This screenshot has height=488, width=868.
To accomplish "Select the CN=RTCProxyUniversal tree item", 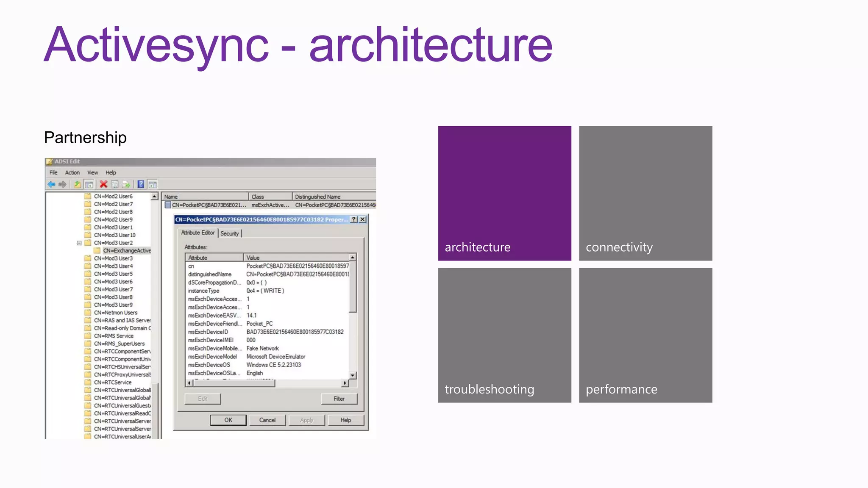I will point(122,374).
